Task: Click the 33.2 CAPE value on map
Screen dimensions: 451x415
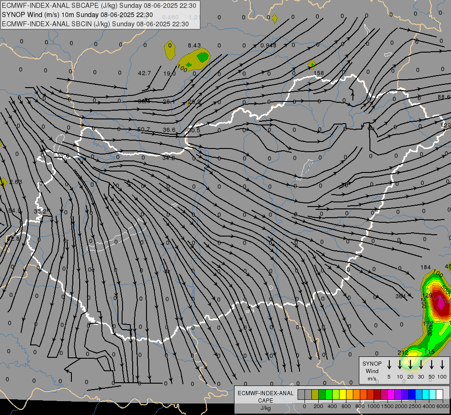Action: 40,211
